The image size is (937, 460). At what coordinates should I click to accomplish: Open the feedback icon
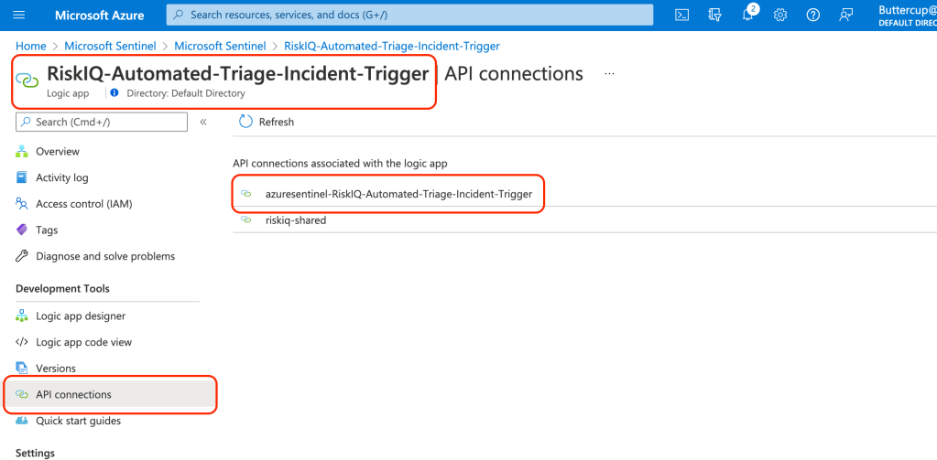pyautogui.click(x=845, y=15)
